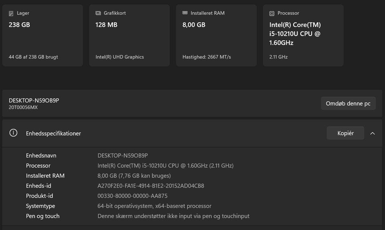This screenshot has height=230, width=385.
Task: Click the 128 MB heading in Grafikkort card
Action: coord(106,25)
